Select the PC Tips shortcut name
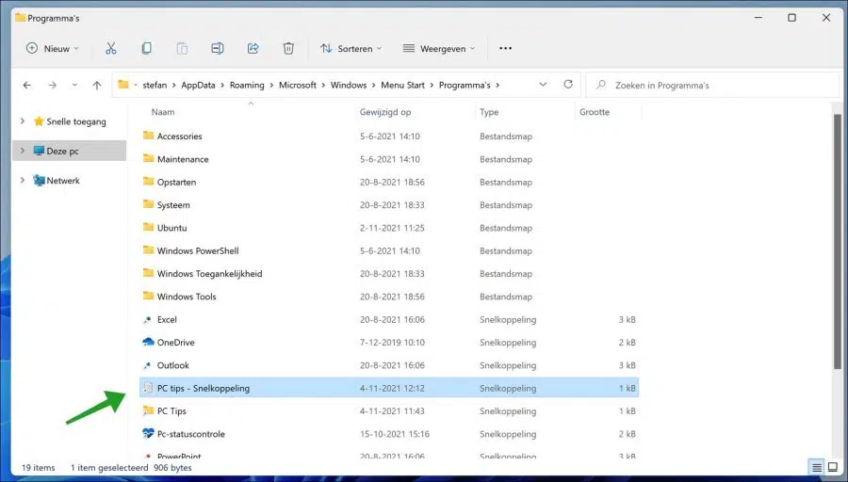Screen dimensions: 848x482 (171, 410)
